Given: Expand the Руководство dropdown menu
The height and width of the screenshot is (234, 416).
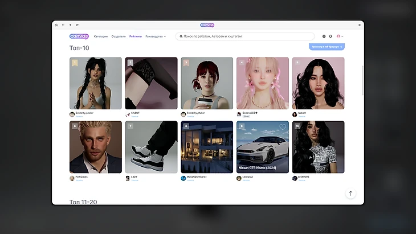Looking at the screenshot, I should click(156, 36).
